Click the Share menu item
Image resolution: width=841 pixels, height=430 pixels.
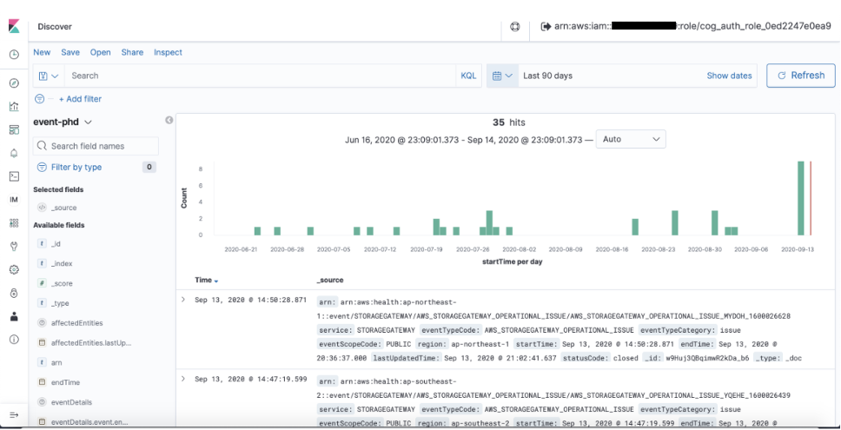click(132, 52)
